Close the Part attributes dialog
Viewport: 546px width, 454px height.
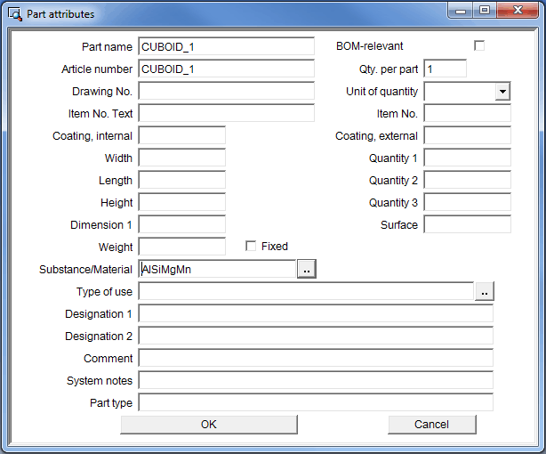point(518,11)
